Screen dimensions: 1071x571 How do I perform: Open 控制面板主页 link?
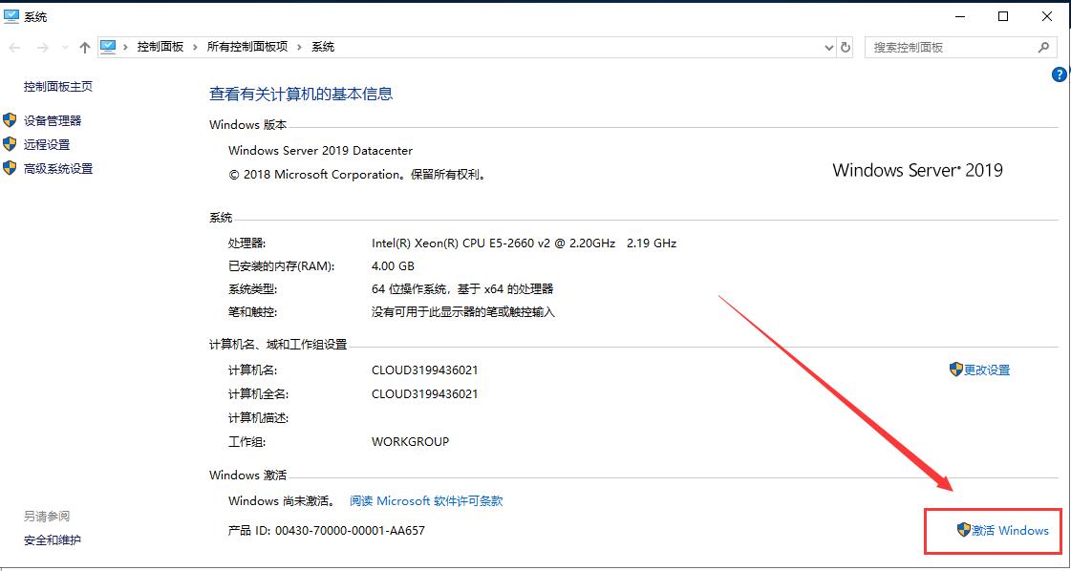(58, 87)
